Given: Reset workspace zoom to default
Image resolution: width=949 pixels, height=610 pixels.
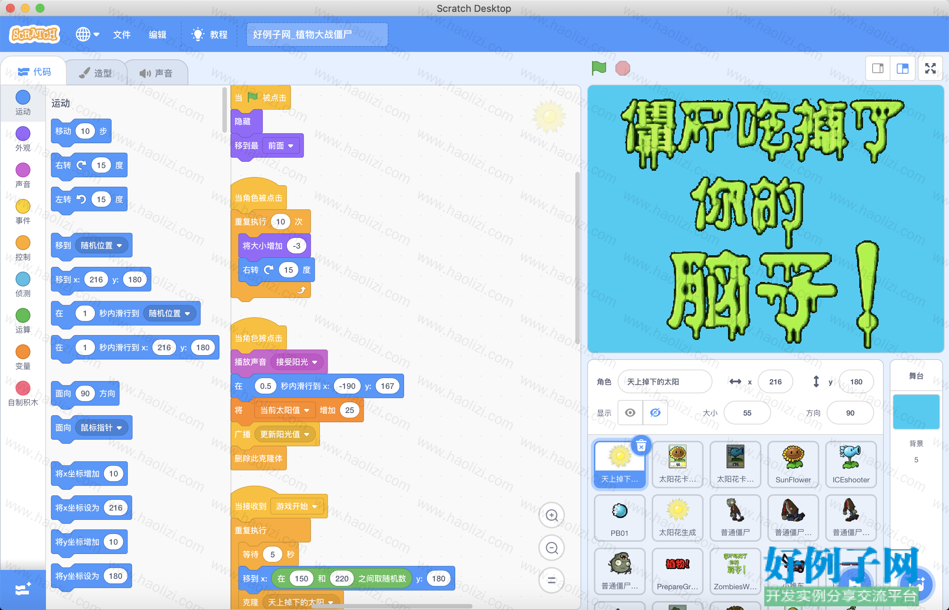Looking at the screenshot, I should [552, 580].
